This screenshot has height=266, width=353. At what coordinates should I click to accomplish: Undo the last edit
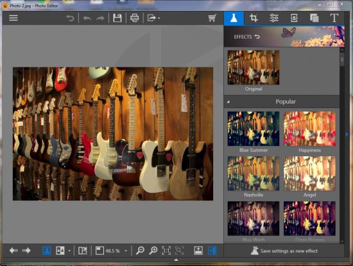click(87, 18)
